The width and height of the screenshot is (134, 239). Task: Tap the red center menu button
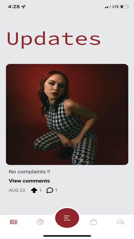[67, 218]
